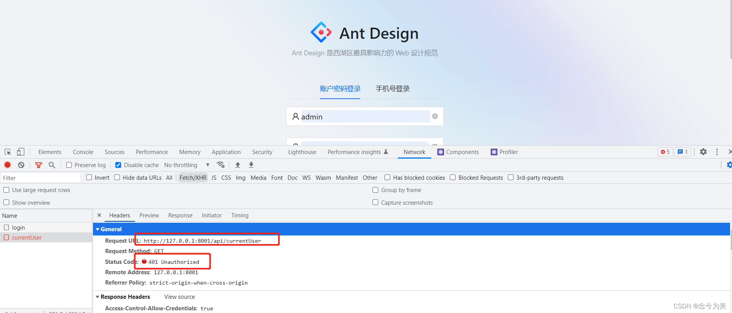Collapse the General section

point(98,229)
